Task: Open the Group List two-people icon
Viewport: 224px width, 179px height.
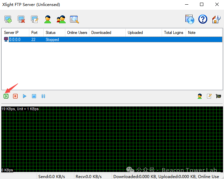Action: (x=61, y=19)
